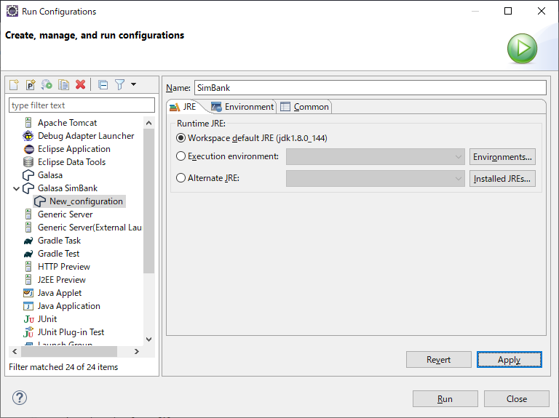This screenshot has height=418, width=559.
Task: Click the Apply button
Action: pos(510,360)
